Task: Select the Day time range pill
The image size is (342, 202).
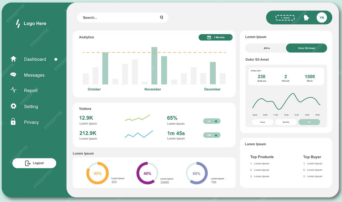Action: pos(309,122)
